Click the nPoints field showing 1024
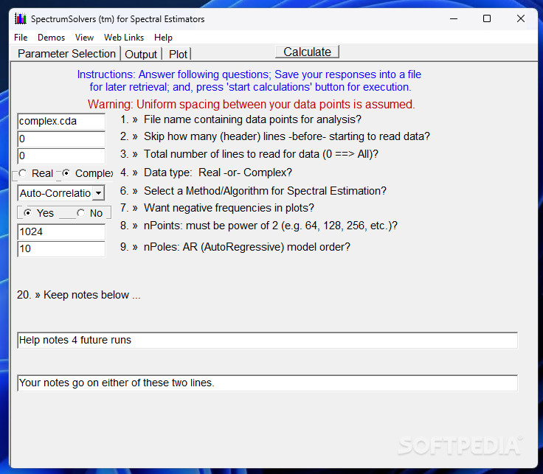This screenshot has height=474, width=543. tap(61, 231)
